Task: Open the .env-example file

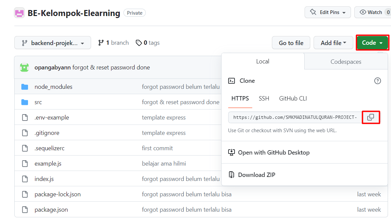Action: point(52,118)
